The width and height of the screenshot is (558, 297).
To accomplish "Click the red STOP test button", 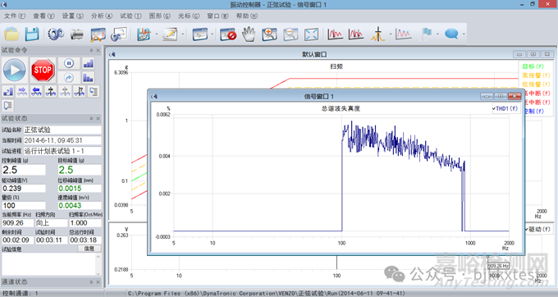I will click(43, 70).
